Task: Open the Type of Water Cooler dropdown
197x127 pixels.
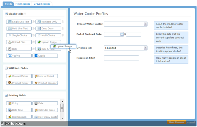Action: [145, 24]
